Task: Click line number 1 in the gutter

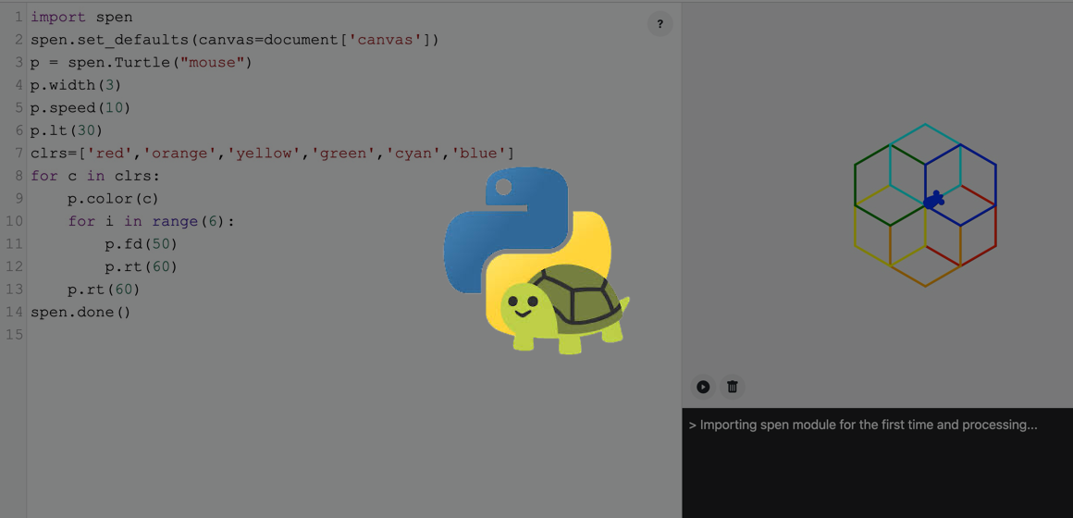Action: point(19,17)
